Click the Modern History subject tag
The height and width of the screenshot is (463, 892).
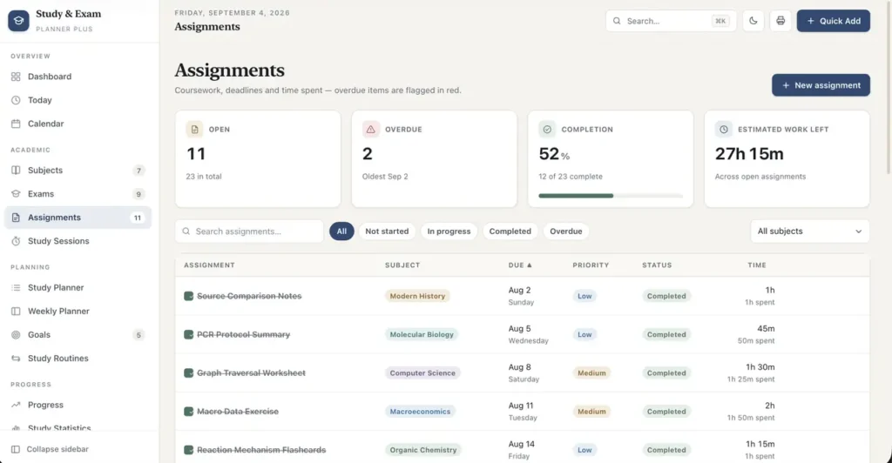[417, 296]
